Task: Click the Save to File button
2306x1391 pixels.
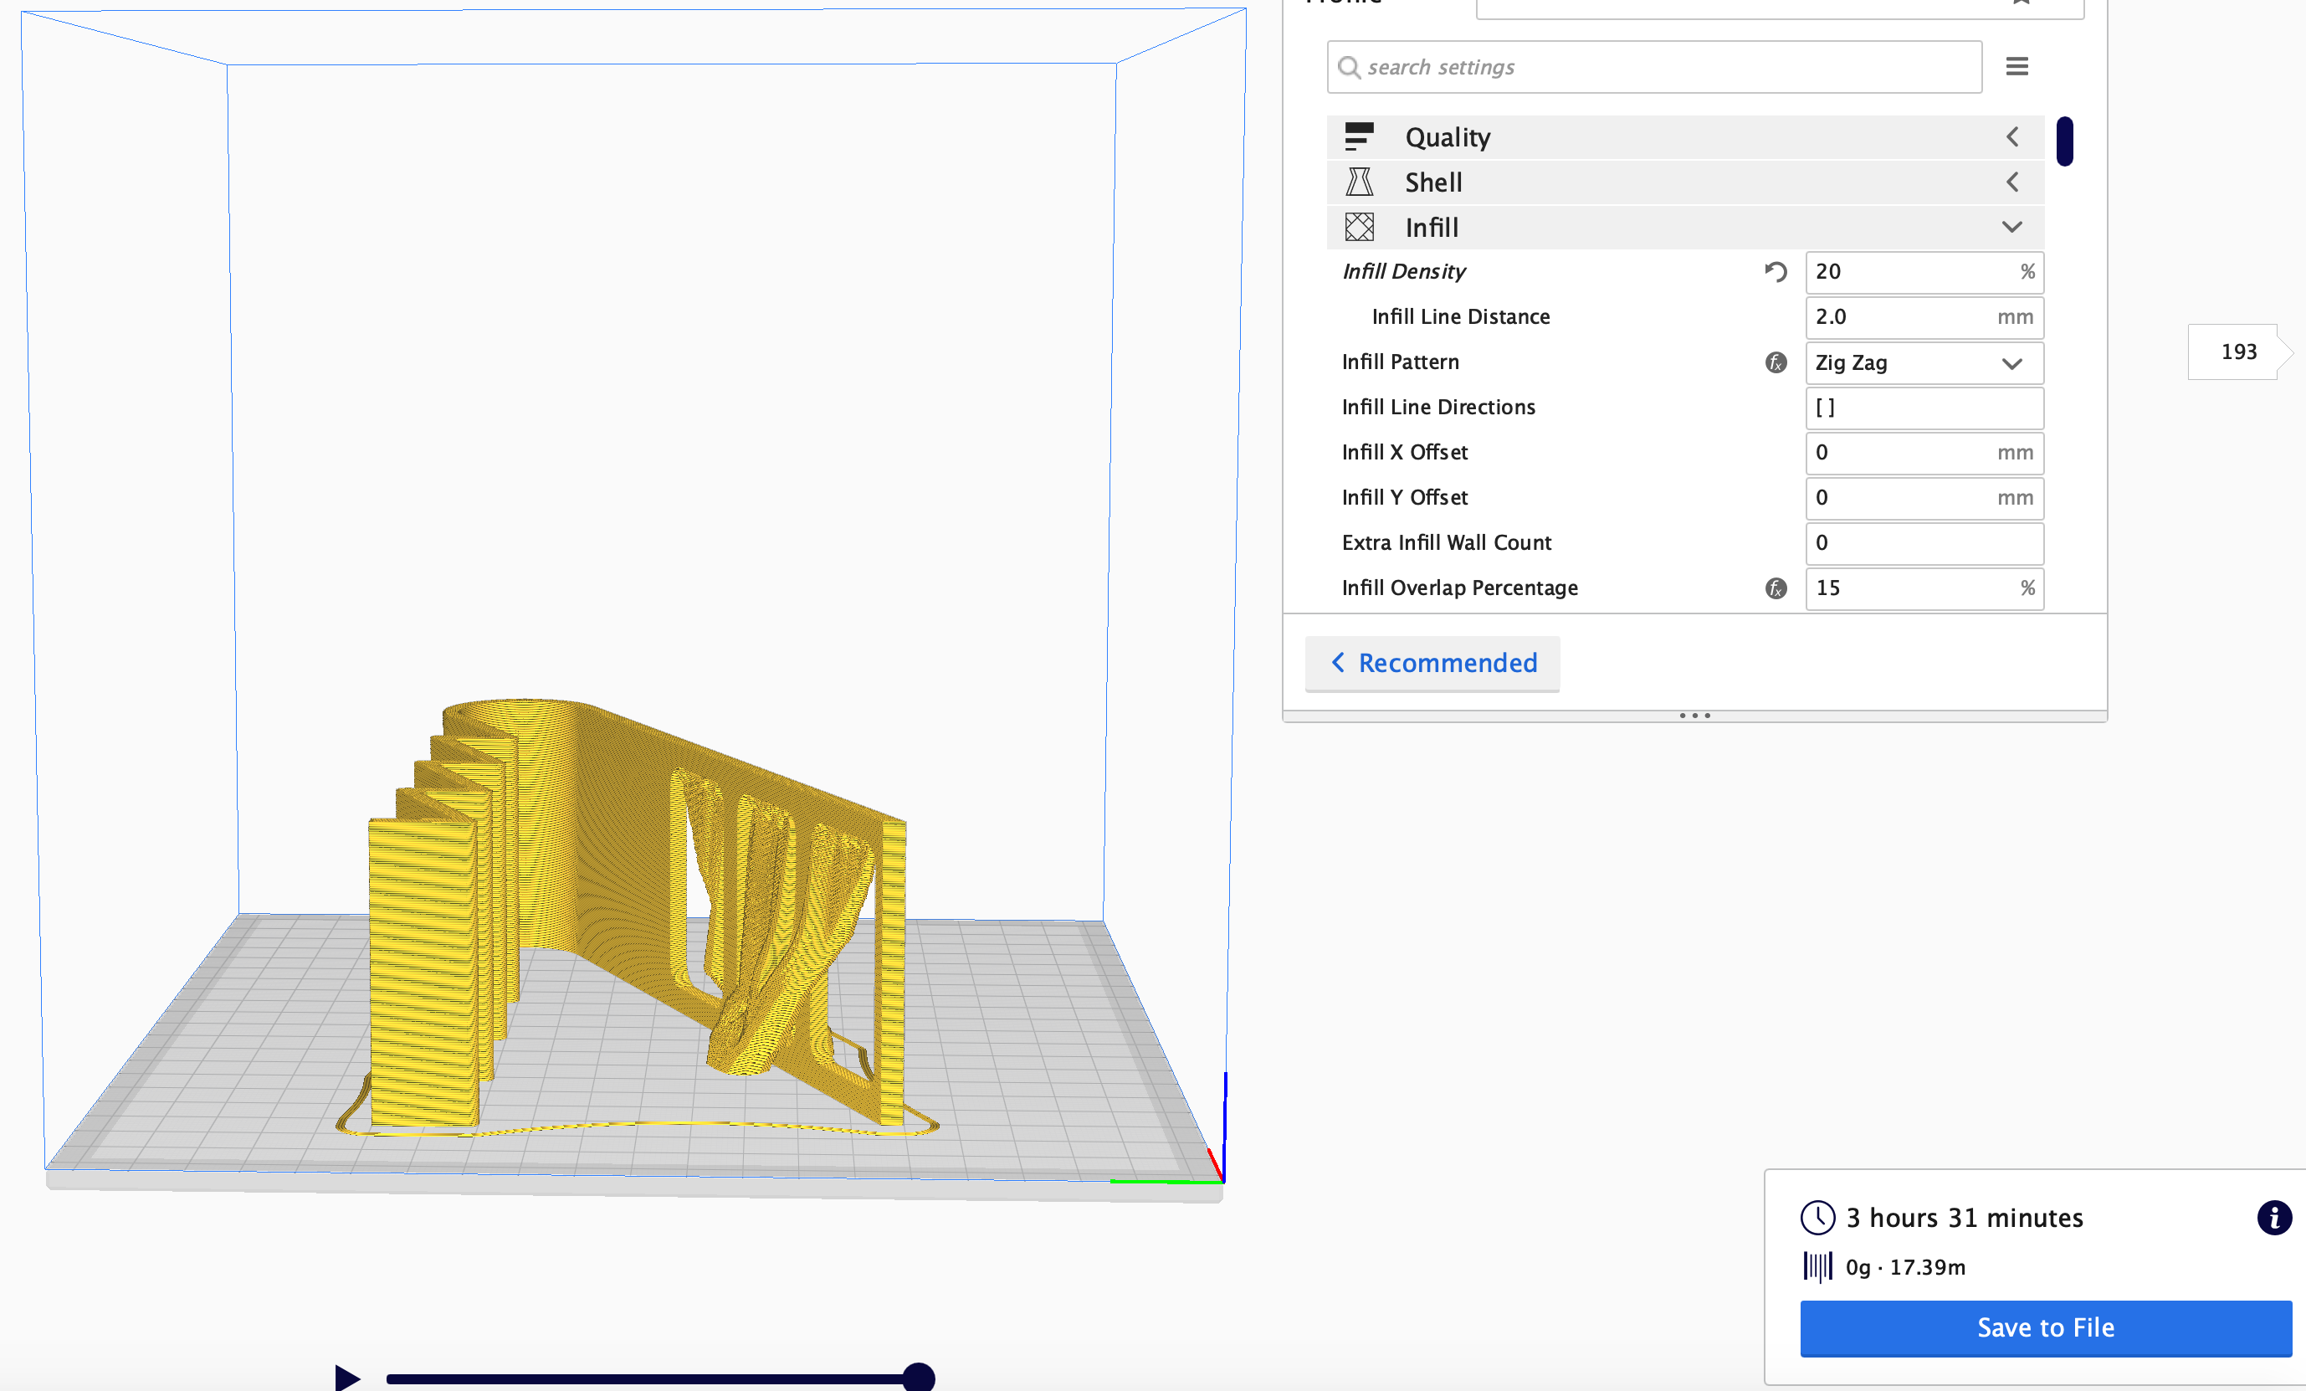Action: [2045, 1327]
